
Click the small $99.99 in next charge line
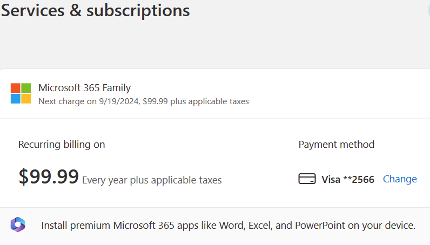pos(156,101)
